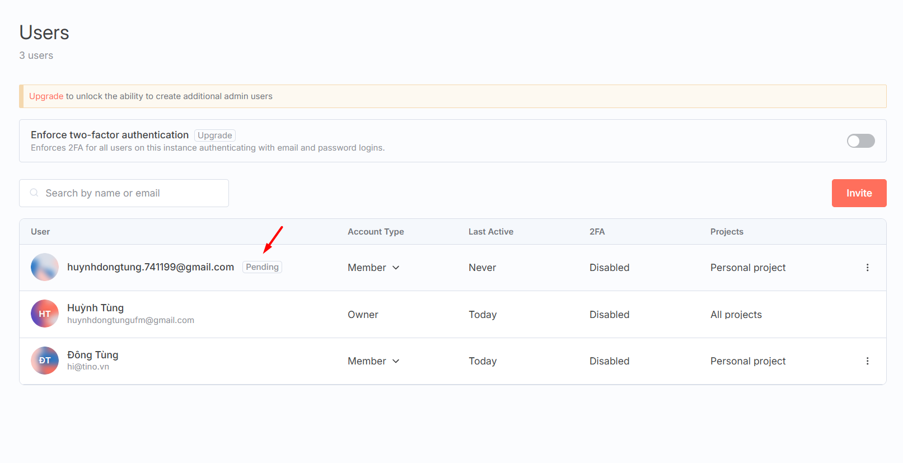The width and height of the screenshot is (903, 463).
Task: Click Never in Last Active column
Action: [482, 268]
